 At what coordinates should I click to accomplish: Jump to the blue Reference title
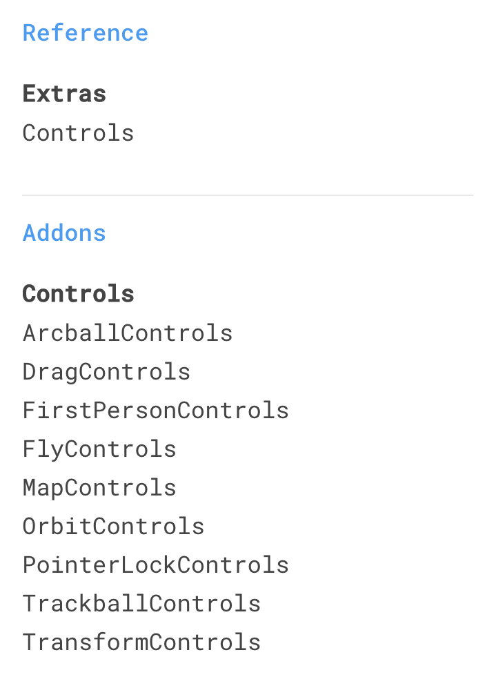click(x=86, y=33)
